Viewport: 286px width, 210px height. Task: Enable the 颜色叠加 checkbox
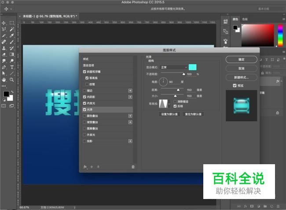pos(84,116)
